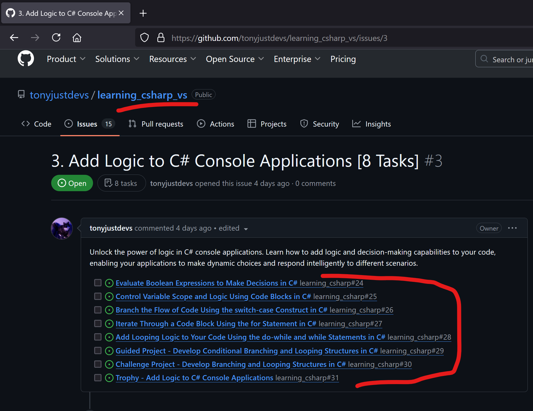Open a new browser tab with plus
Viewport: 533px width, 411px height.
point(143,13)
